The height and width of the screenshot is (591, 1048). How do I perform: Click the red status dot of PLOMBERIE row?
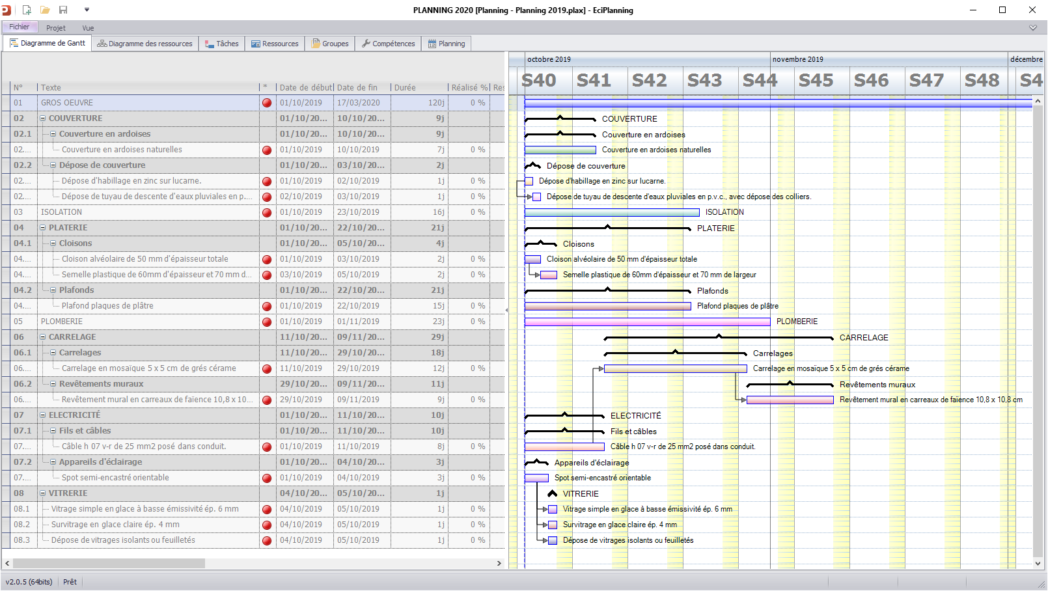(x=267, y=322)
